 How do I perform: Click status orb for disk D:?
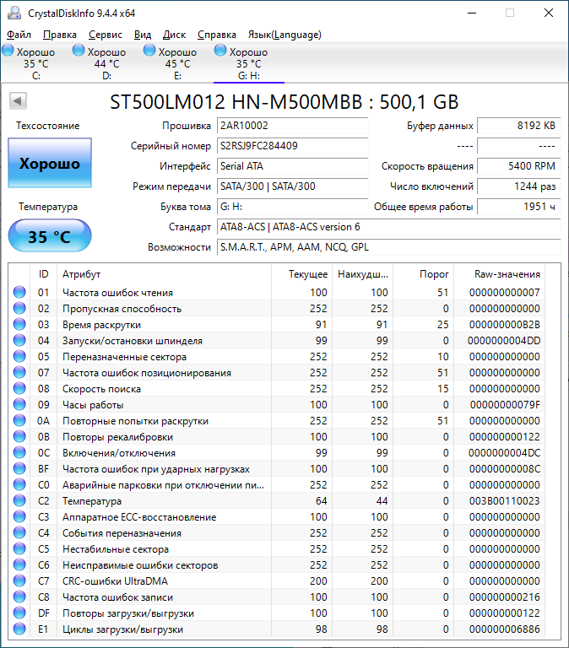point(79,51)
